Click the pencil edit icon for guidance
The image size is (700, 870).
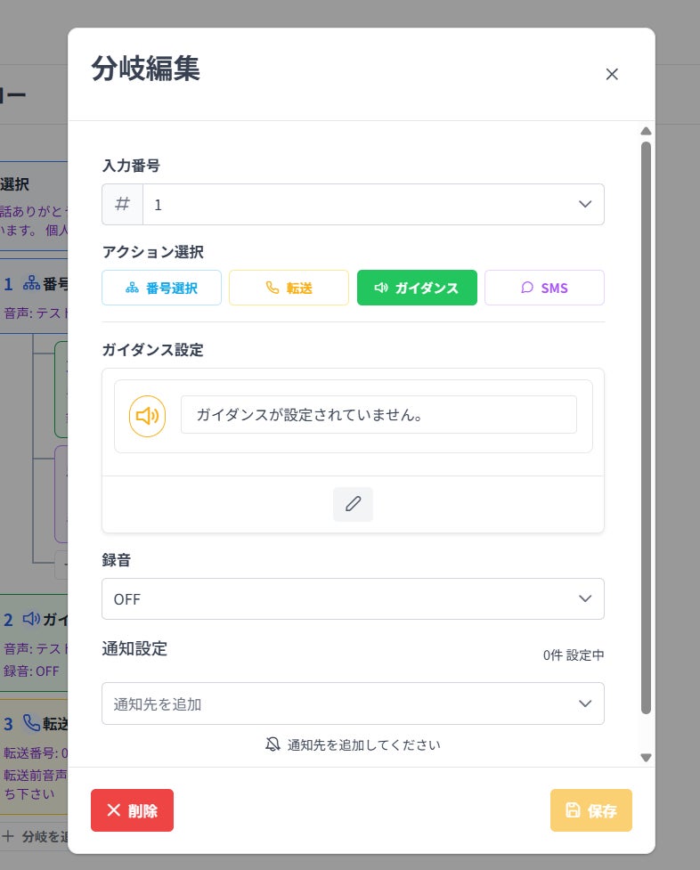point(353,504)
